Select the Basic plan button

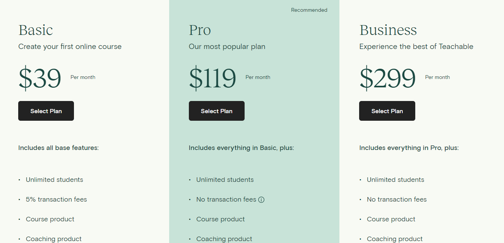click(x=46, y=111)
